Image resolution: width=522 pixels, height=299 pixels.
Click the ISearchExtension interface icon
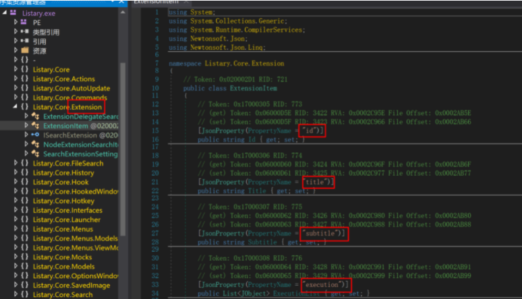pos(35,135)
